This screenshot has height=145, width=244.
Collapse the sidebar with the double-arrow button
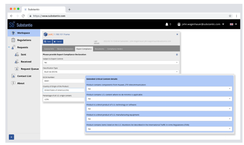11,137
